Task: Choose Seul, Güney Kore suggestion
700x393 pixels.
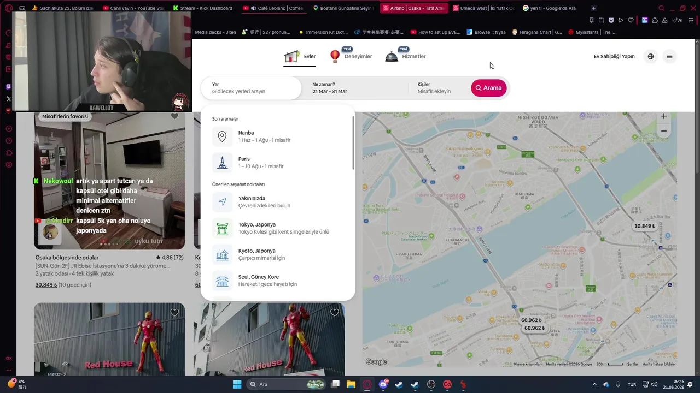Action: 278,281
